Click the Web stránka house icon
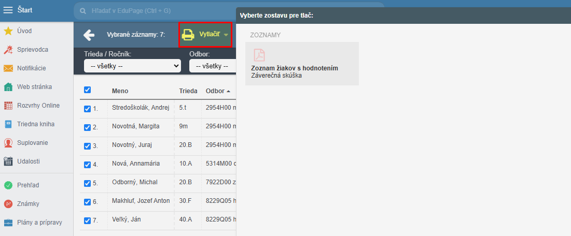The width and height of the screenshot is (571, 236). (8, 87)
